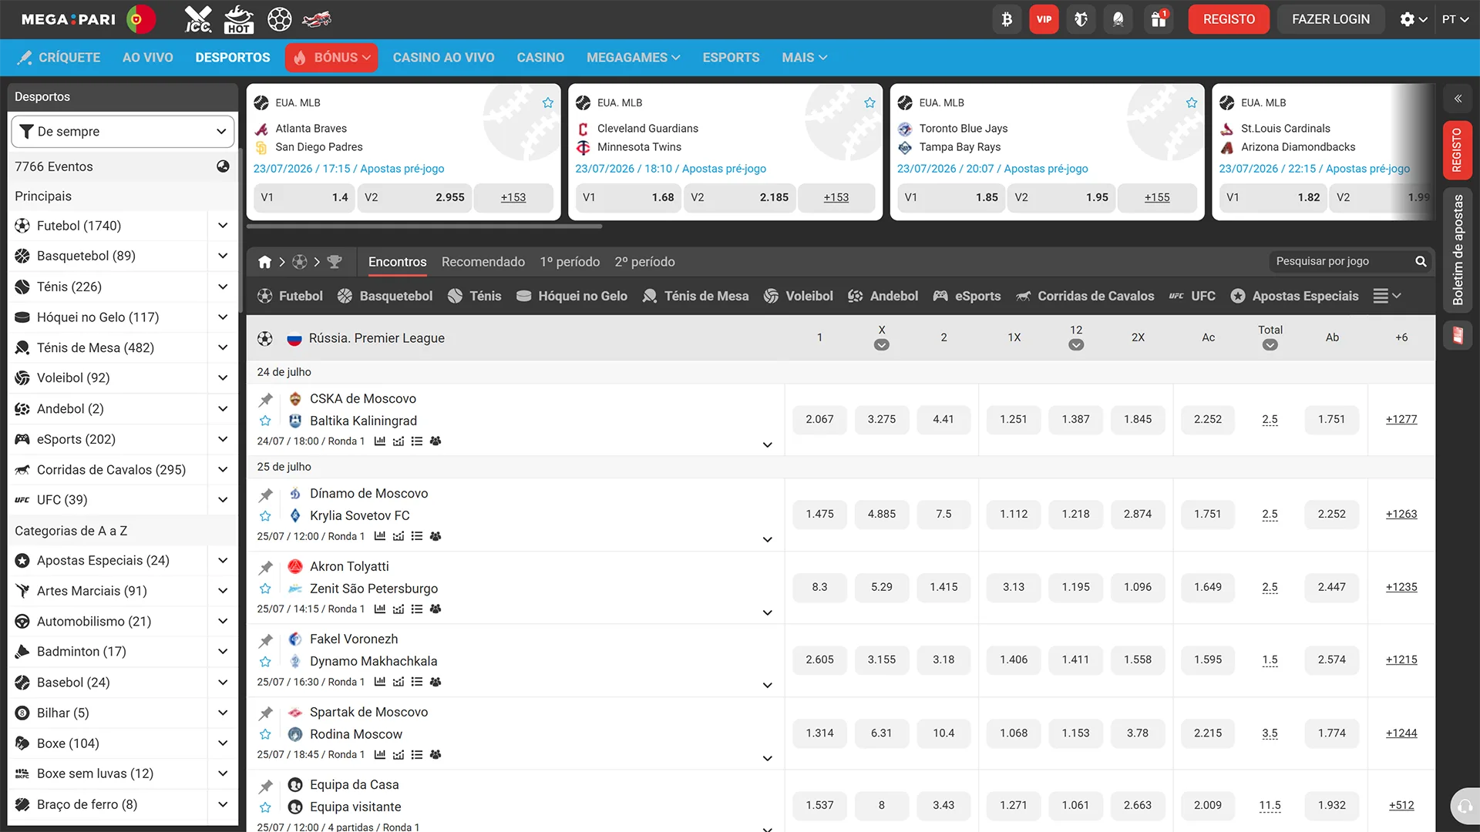Image resolution: width=1480 pixels, height=832 pixels.
Task: Open the Total column dropdown
Action: pyautogui.click(x=1270, y=345)
